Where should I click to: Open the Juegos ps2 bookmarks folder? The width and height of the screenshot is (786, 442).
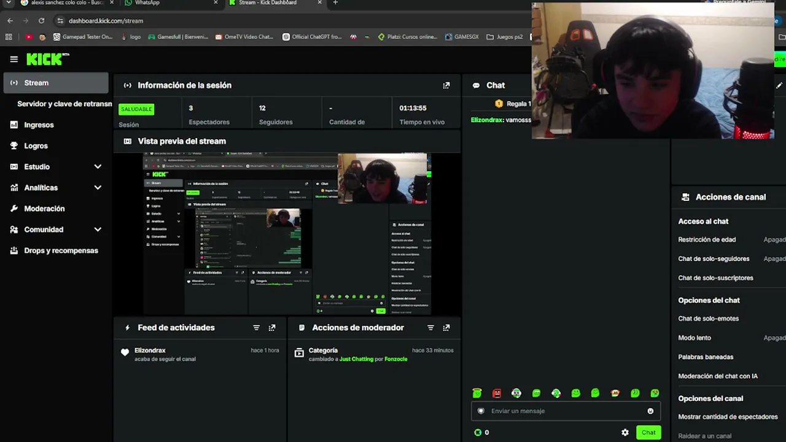pyautogui.click(x=505, y=37)
